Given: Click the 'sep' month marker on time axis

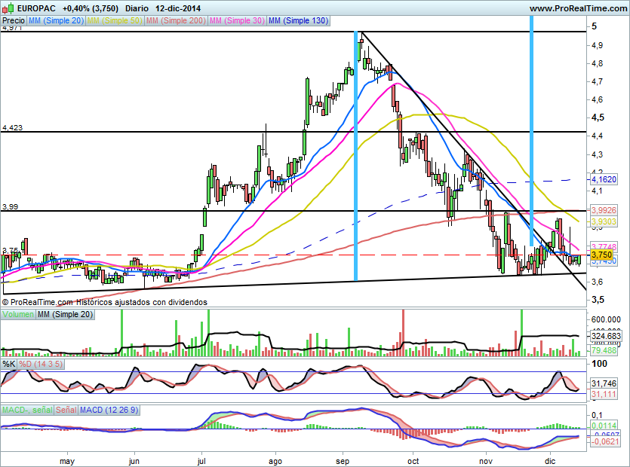Looking at the screenshot, I should click(x=344, y=460).
